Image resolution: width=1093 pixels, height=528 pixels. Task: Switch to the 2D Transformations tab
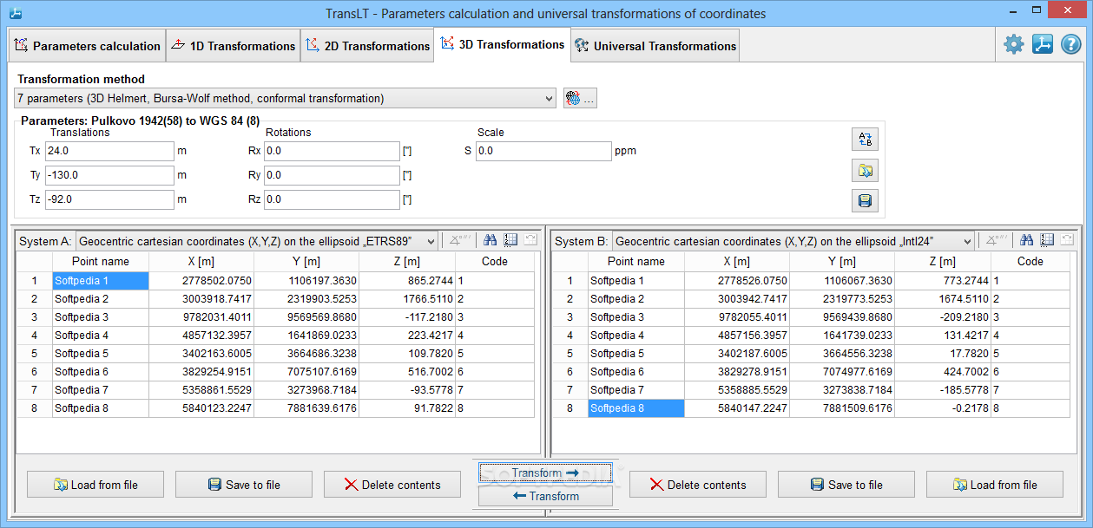click(x=367, y=46)
